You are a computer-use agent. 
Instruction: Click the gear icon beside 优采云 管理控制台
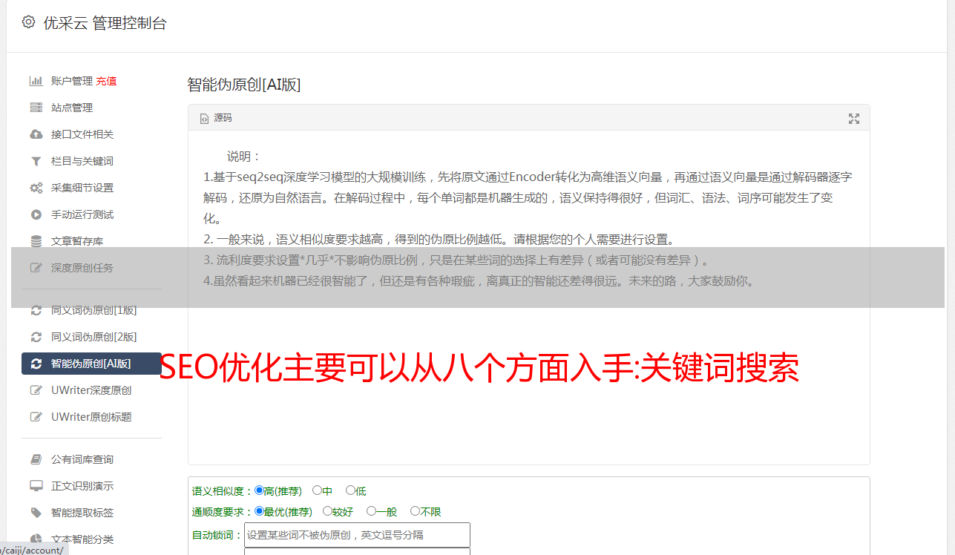point(28,22)
